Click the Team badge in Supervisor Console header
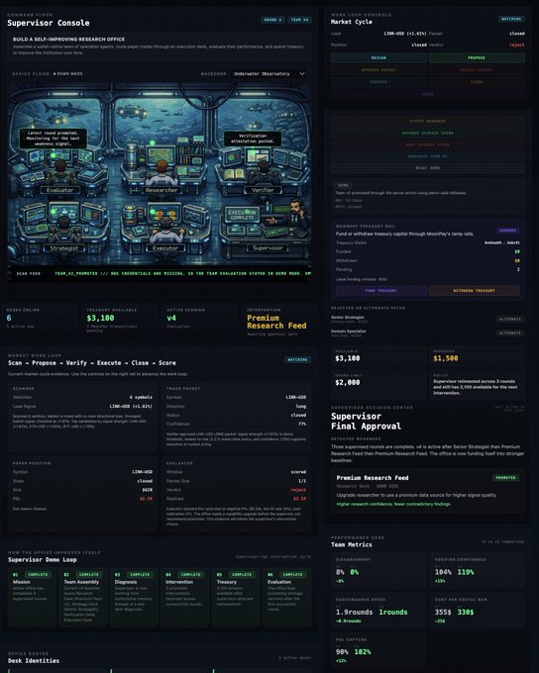The image size is (539, 673). pos(299,20)
